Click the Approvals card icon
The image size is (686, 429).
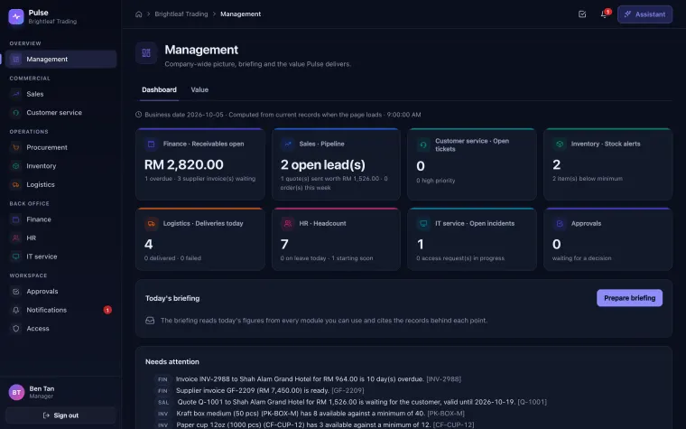click(559, 224)
